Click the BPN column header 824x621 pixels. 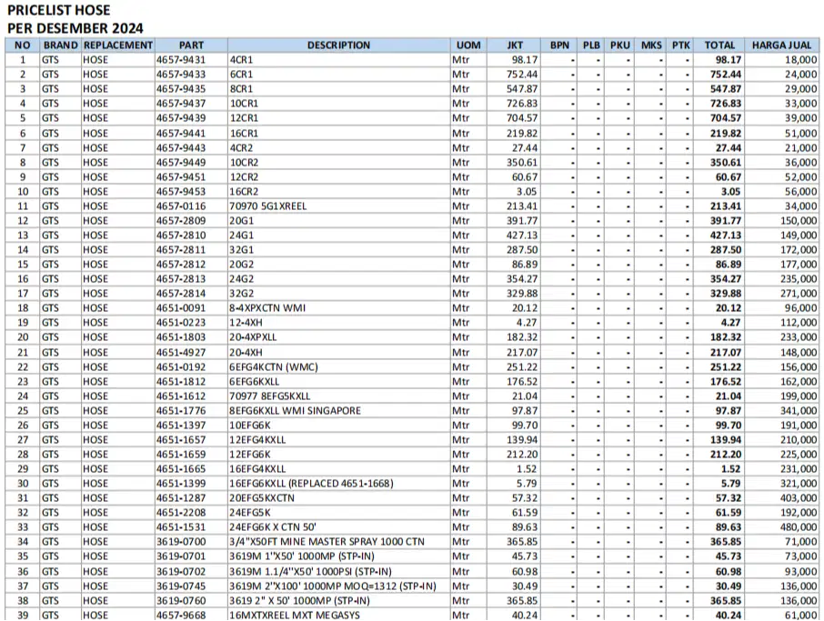click(x=559, y=45)
